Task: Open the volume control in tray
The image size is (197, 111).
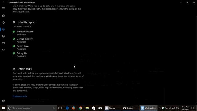Action: (174, 108)
